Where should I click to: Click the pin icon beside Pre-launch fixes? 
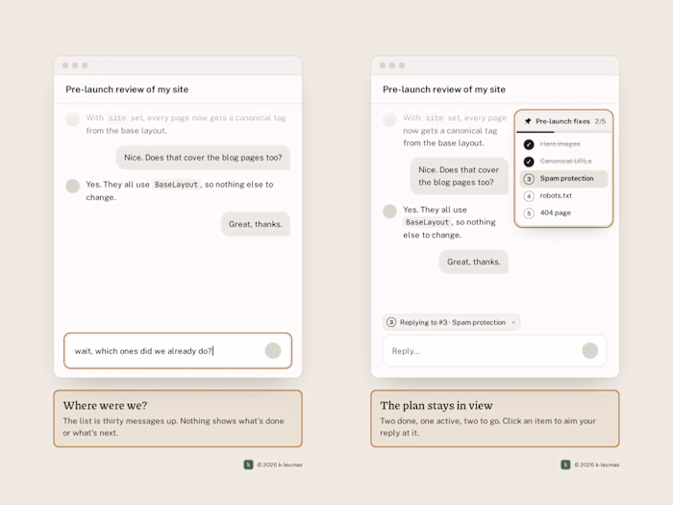coord(528,121)
